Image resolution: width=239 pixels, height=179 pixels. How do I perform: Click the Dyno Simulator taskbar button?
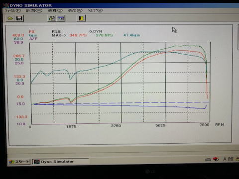[x=60, y=162]
